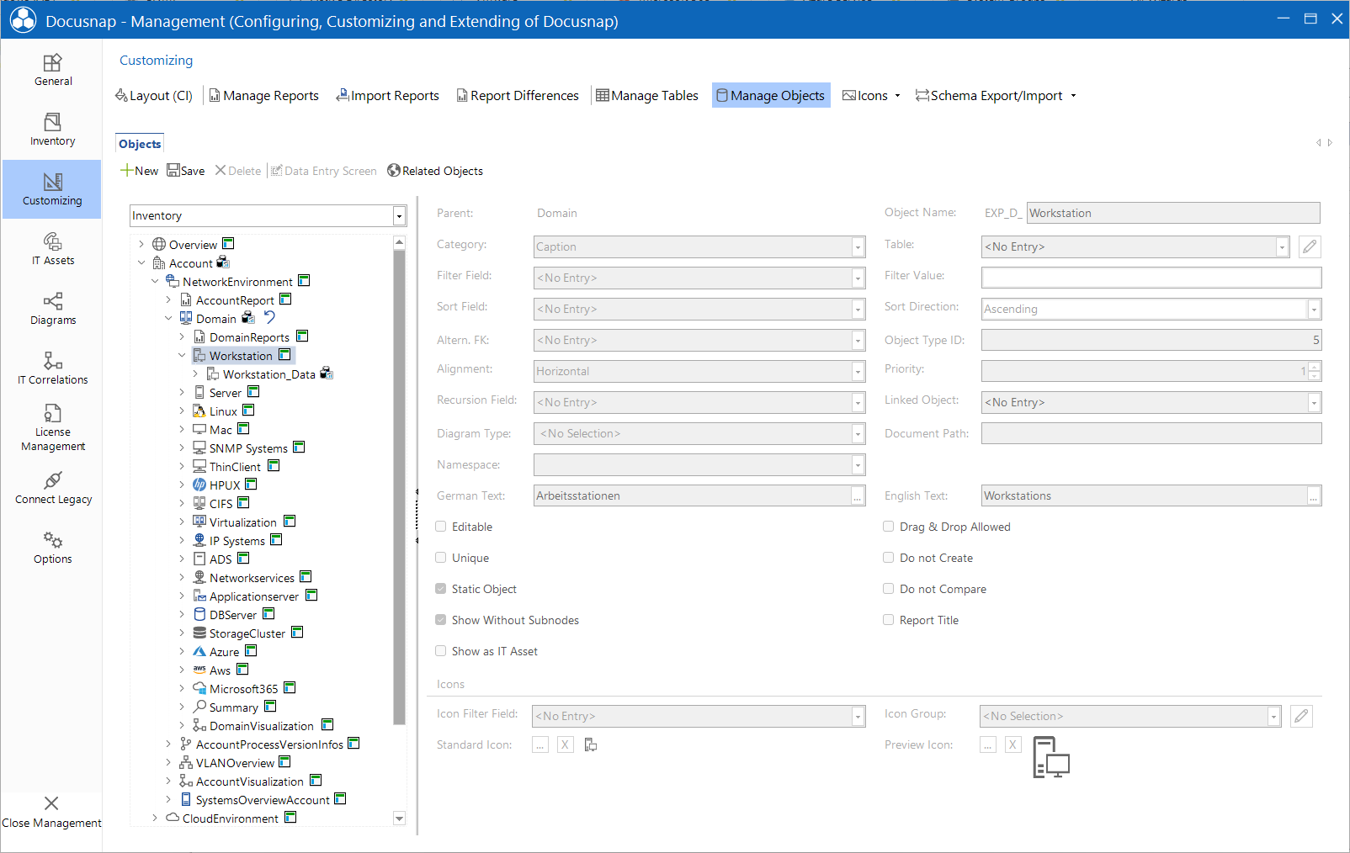Select the Customizing sidebar icon

click(x=52, y=189)
